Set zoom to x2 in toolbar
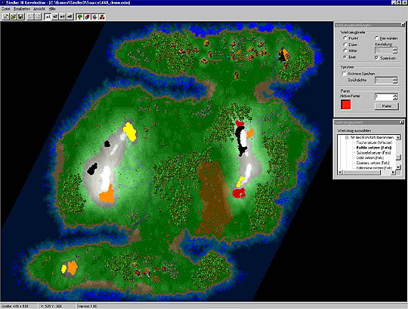The height and width of the screenshot is (309, 408). (55, 17)
